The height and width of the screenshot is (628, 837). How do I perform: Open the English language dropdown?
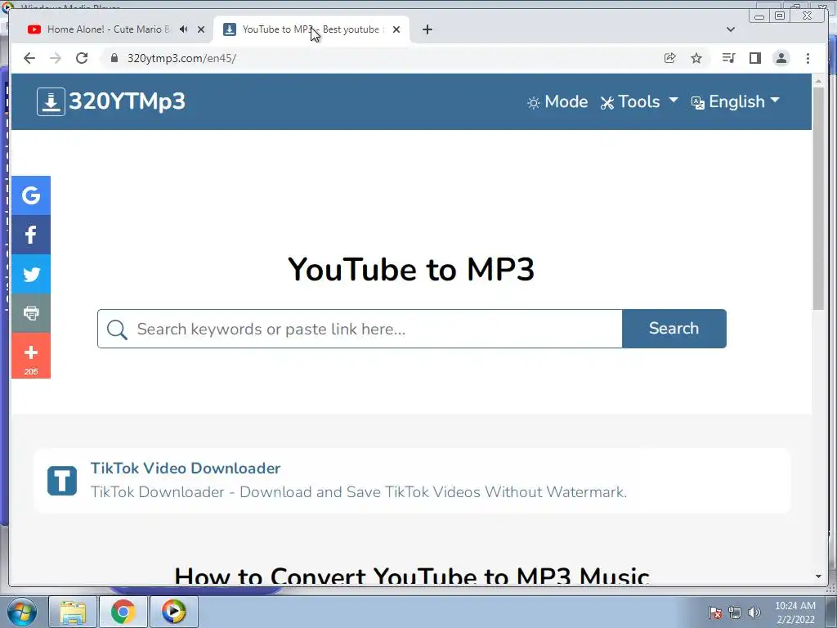735,102
